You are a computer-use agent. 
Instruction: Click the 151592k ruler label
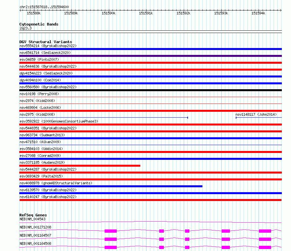point(183,13)
